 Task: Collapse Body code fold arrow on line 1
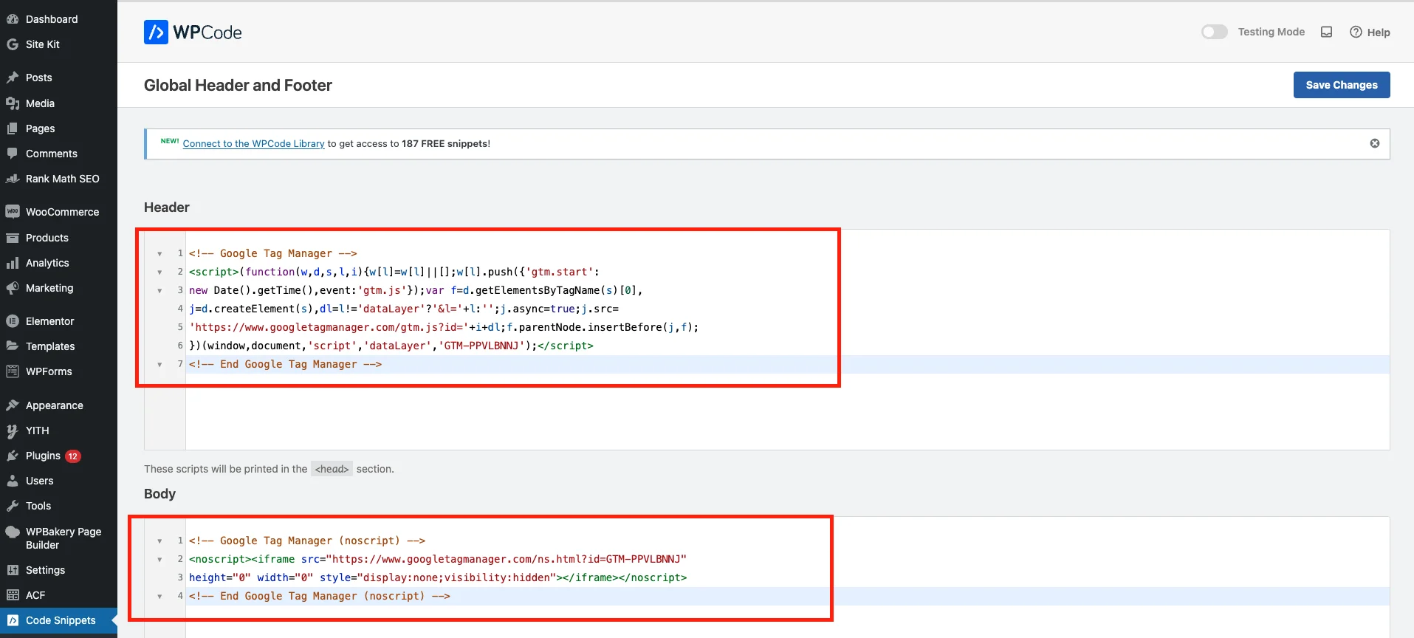[x=159, y=541]
